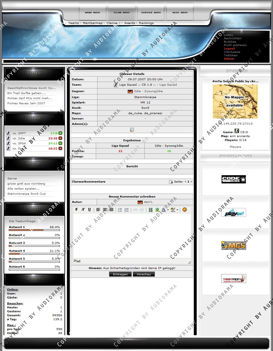Expand the text highlight color dropdown
273x351 pixels.
coord(177,210)
